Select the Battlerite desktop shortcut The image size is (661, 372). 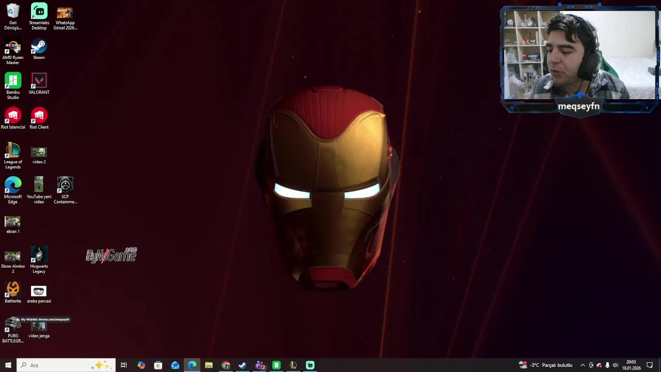(x=13, y=292)
